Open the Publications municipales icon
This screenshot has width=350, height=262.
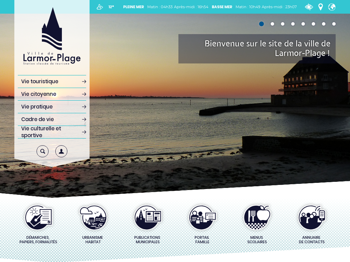coord(148,217)
